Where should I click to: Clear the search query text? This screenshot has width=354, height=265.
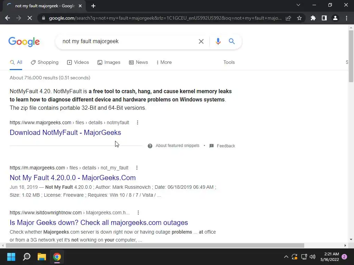(x=201, y=41)
